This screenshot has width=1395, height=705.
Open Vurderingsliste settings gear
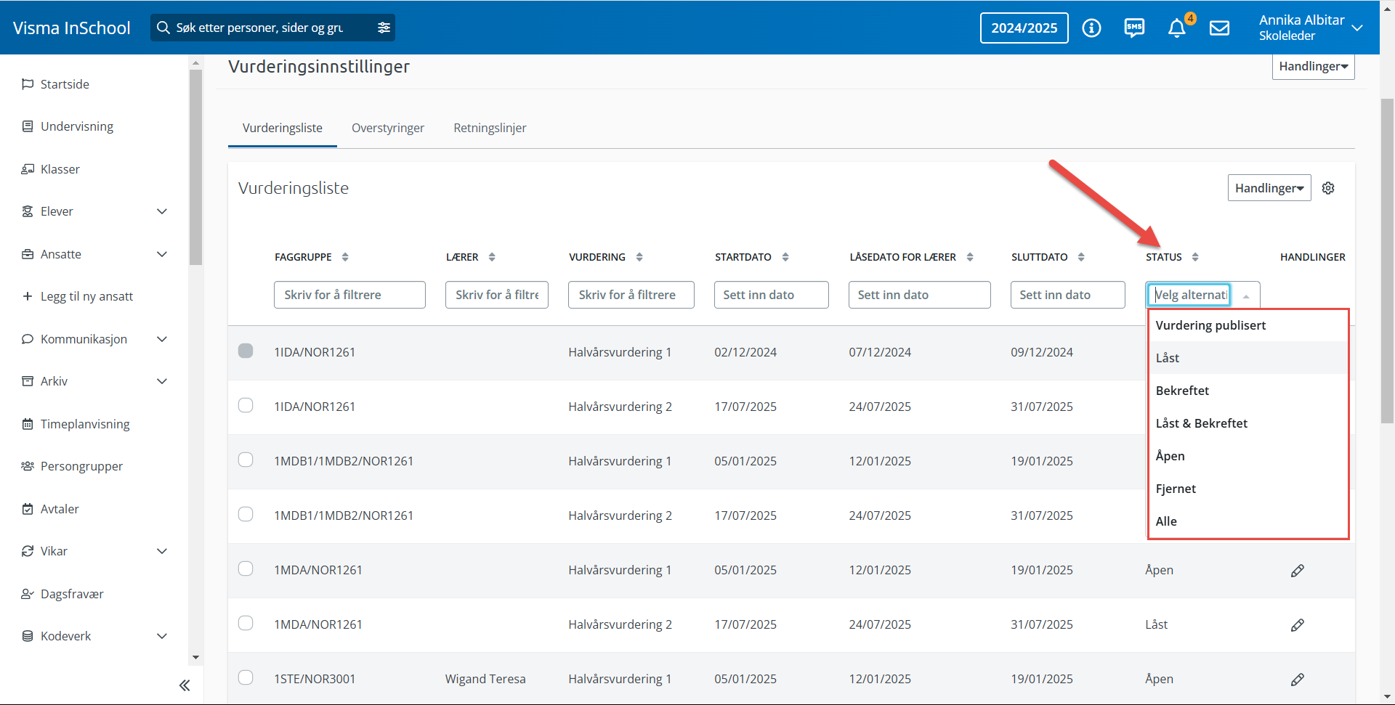pos(1328,188)
